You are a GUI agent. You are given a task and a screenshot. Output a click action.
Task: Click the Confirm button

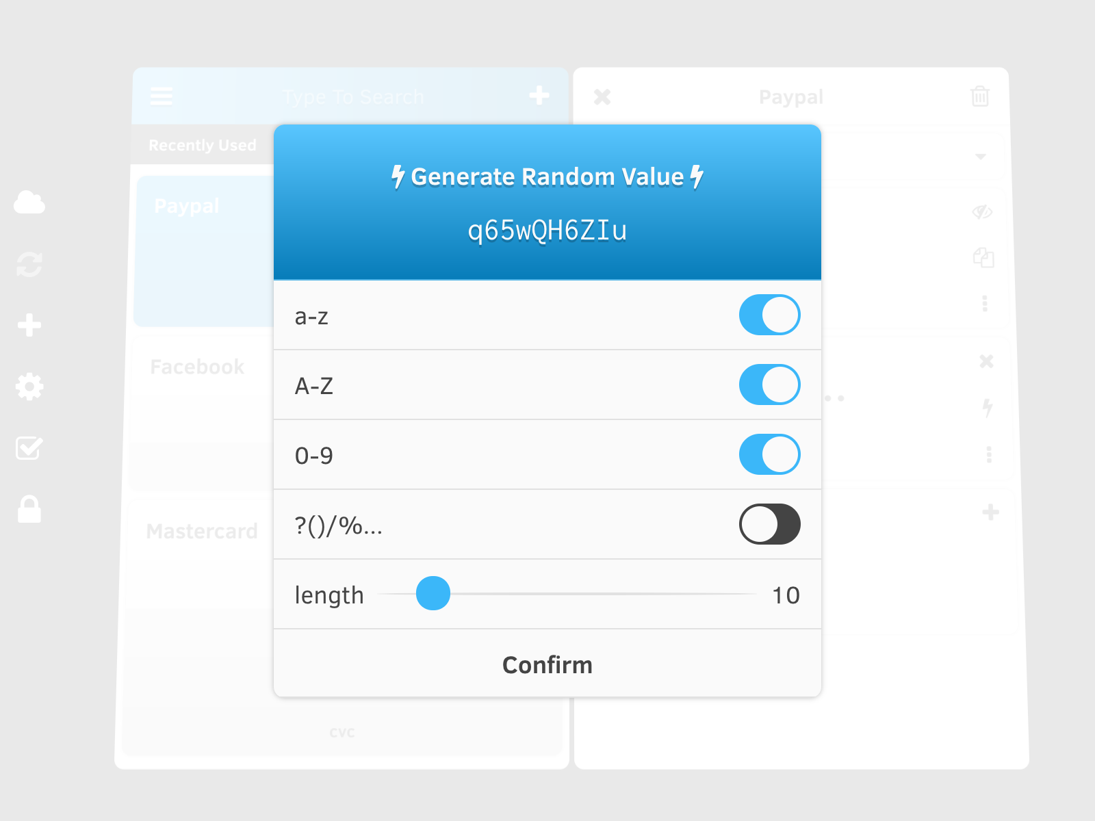tap(547, 665)
